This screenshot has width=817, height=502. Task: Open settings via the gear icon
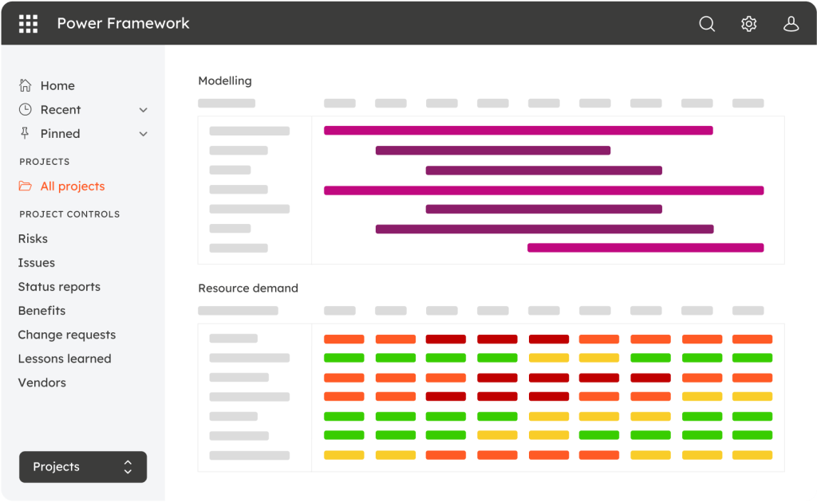(748, 24)
